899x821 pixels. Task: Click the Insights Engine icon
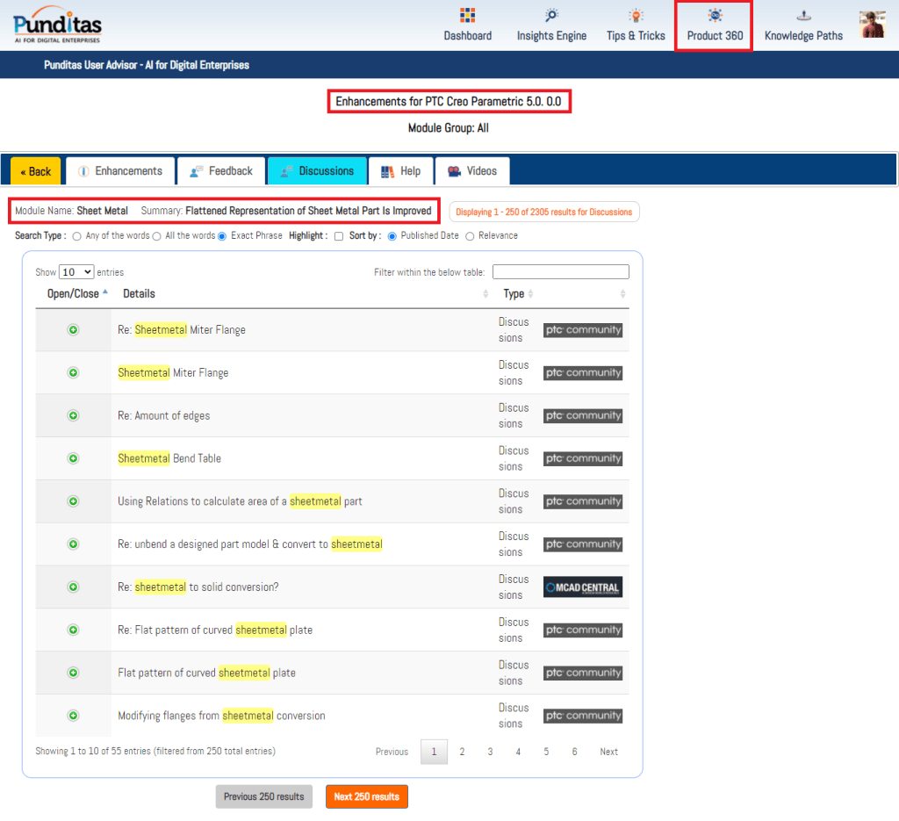coord(551,16)
